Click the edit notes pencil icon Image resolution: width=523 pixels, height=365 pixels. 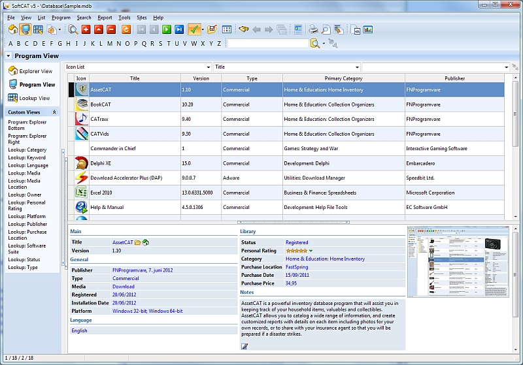pos(245,346)
